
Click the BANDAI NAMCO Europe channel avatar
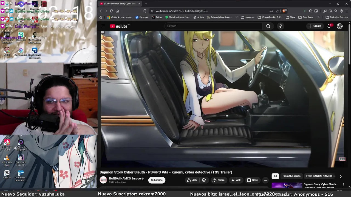click(x=103, y=180)
